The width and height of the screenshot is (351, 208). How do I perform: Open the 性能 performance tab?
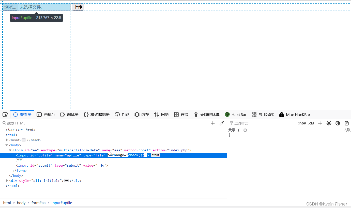pyautogui.click(x=122, y=115)
